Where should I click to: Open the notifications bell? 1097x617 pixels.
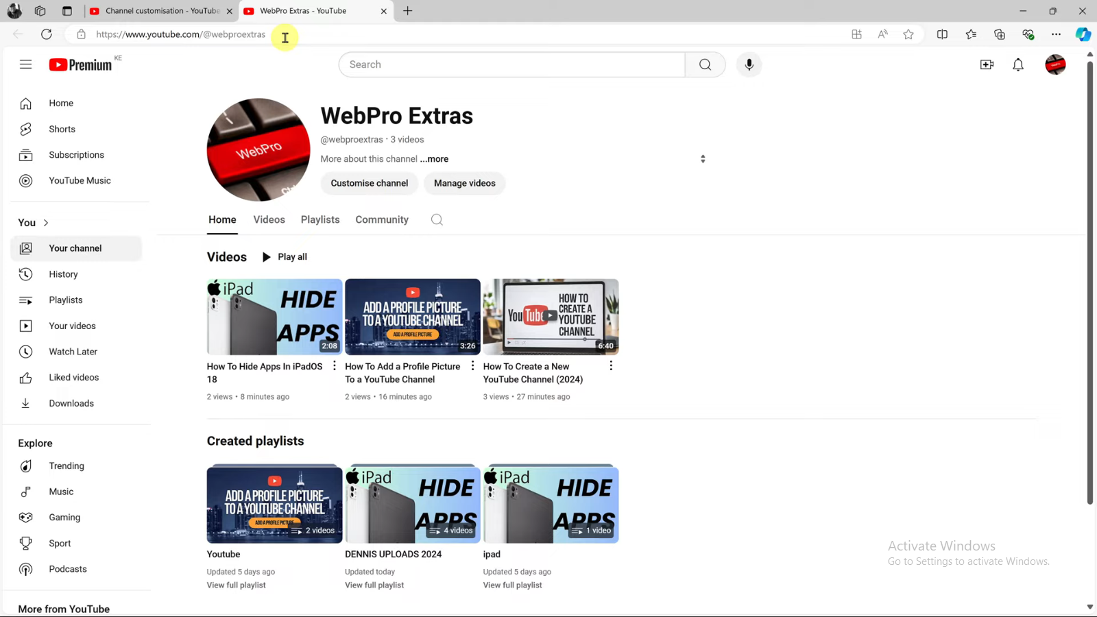pyautogui.click(x=1018, y=64)
